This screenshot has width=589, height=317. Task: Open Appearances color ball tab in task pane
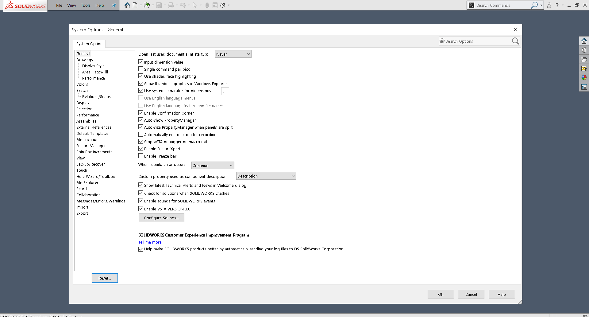pyautogui.click(x=584, y=78)
